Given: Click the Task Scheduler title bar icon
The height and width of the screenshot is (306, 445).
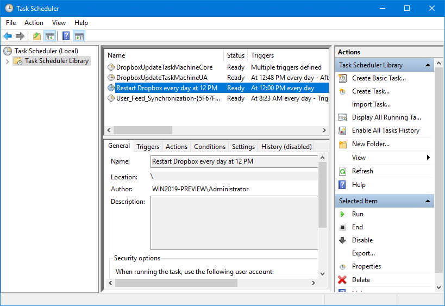Looking at the screenshot, I should (9, 8).
